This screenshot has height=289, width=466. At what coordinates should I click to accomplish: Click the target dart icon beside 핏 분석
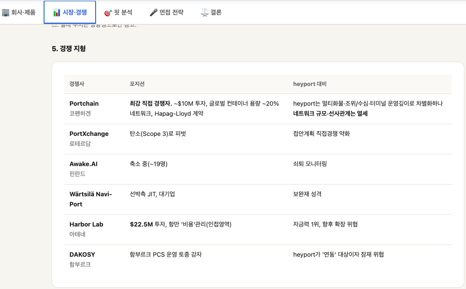[x=108, y=13]
